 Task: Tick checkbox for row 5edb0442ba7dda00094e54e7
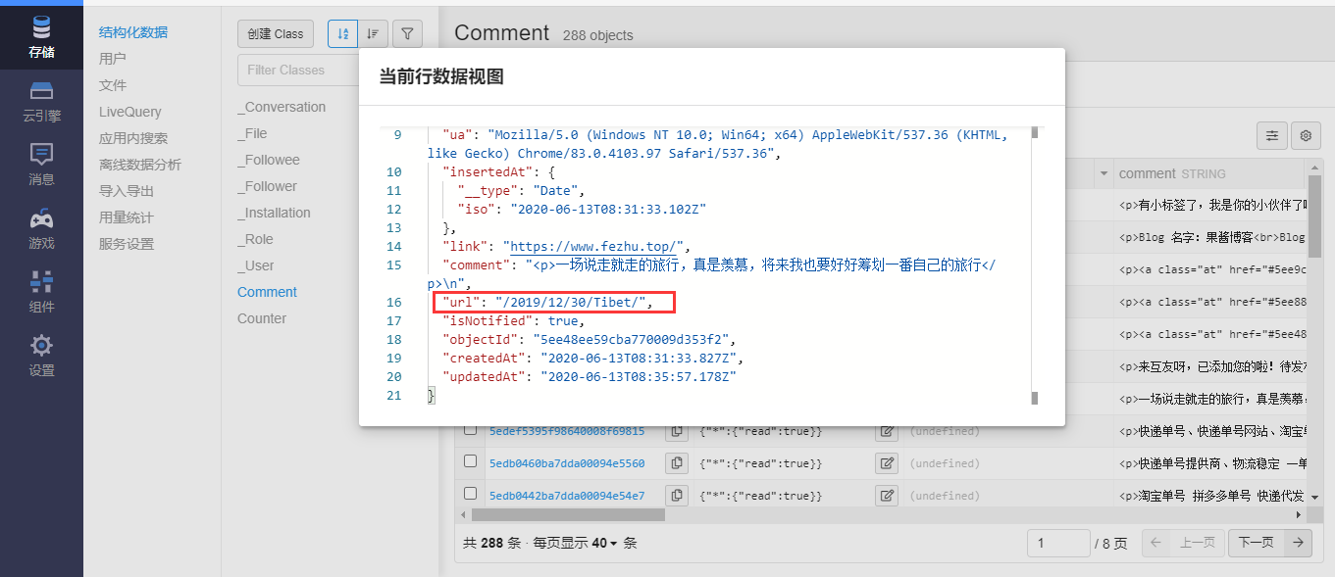pos(470,494)
